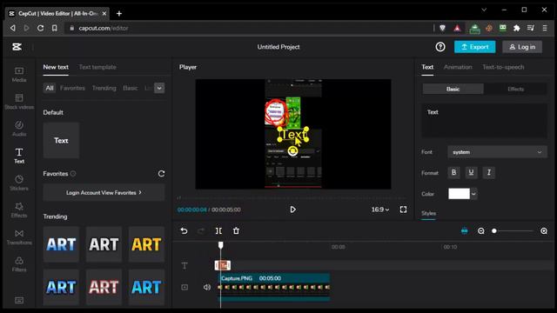Viewport: 557px width, 313px height.
Task: Zoom out the timeline
Action: [481, 231]
